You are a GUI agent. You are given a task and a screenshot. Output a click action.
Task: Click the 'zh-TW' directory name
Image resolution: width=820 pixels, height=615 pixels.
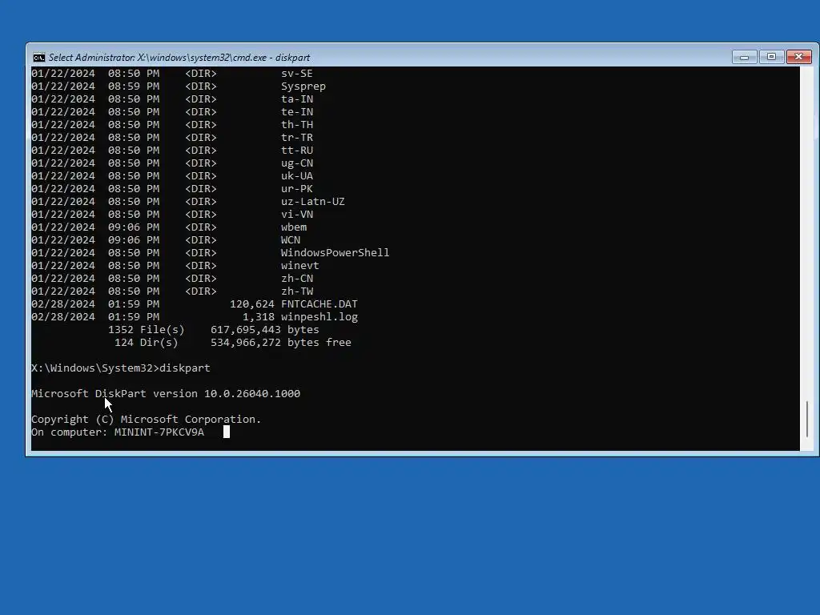click(296, 291)
